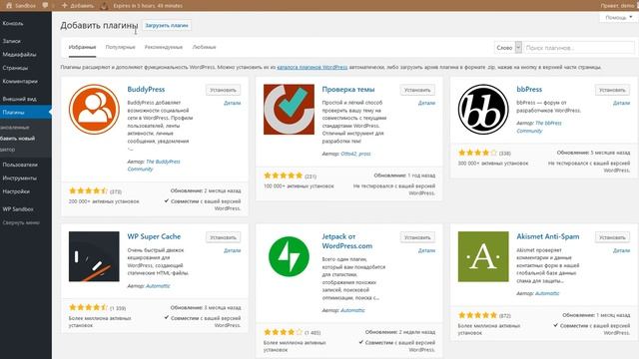Switch to the Популярные tab
639x359 pixels.
pyautogui.click(x=120, y=47)
